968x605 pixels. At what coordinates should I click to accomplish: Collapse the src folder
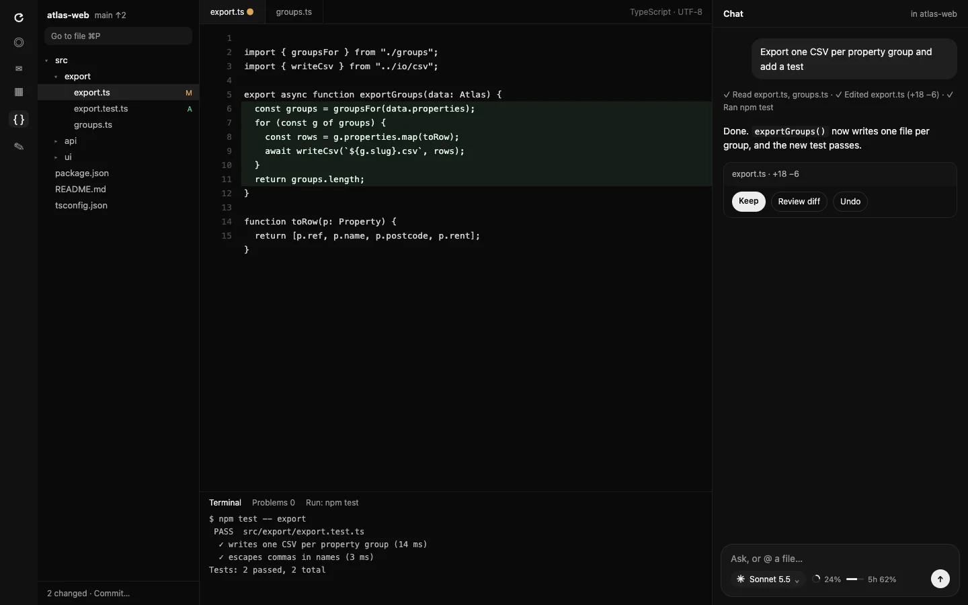pyautogui.click(x=46, y=61)
